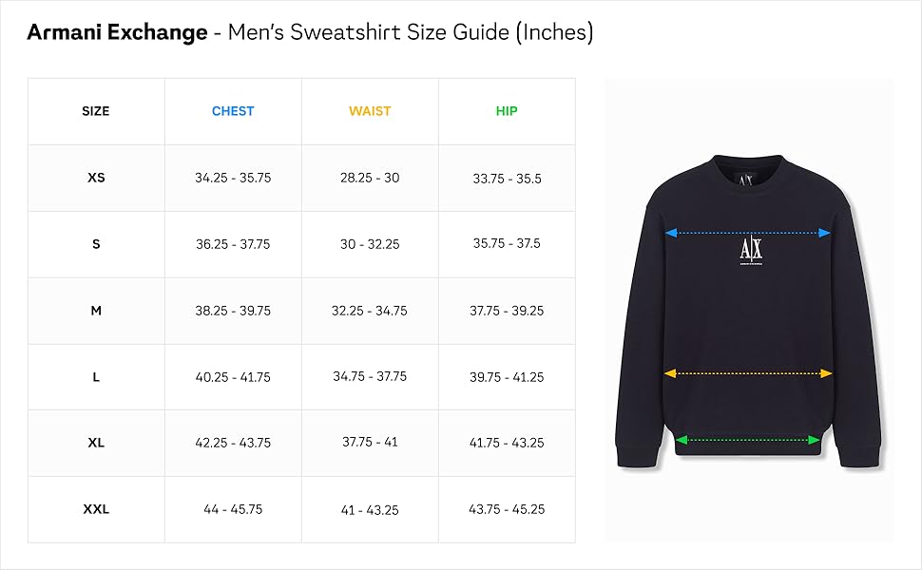Image resolution: width=922 pixels, height=570 pixels.
Task: Select the CHEST column header
Action: (233, 111)
